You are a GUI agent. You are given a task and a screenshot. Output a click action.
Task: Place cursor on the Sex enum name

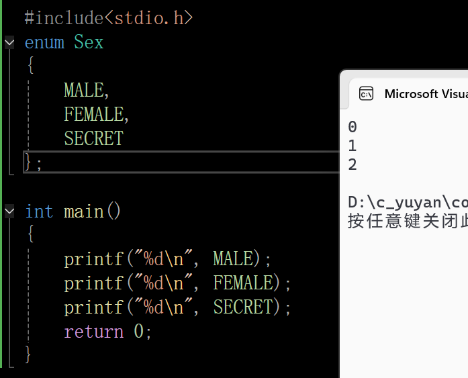coord(89,42)
